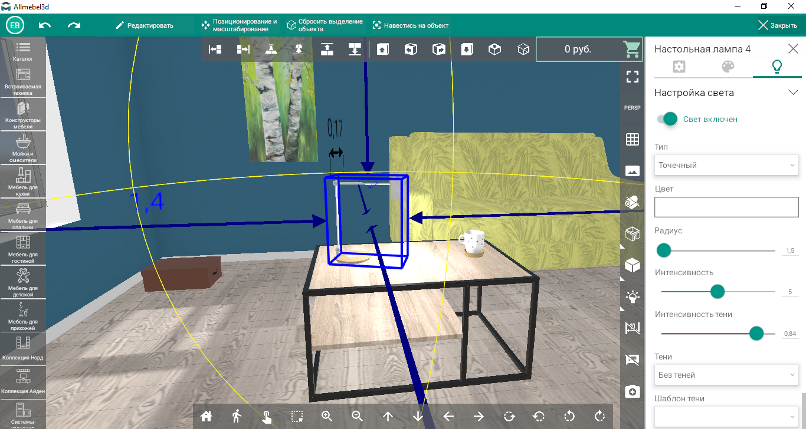806x429 pixels.
Task: Open the materials roll icon in right strip
Action: (x=633, y=202)
